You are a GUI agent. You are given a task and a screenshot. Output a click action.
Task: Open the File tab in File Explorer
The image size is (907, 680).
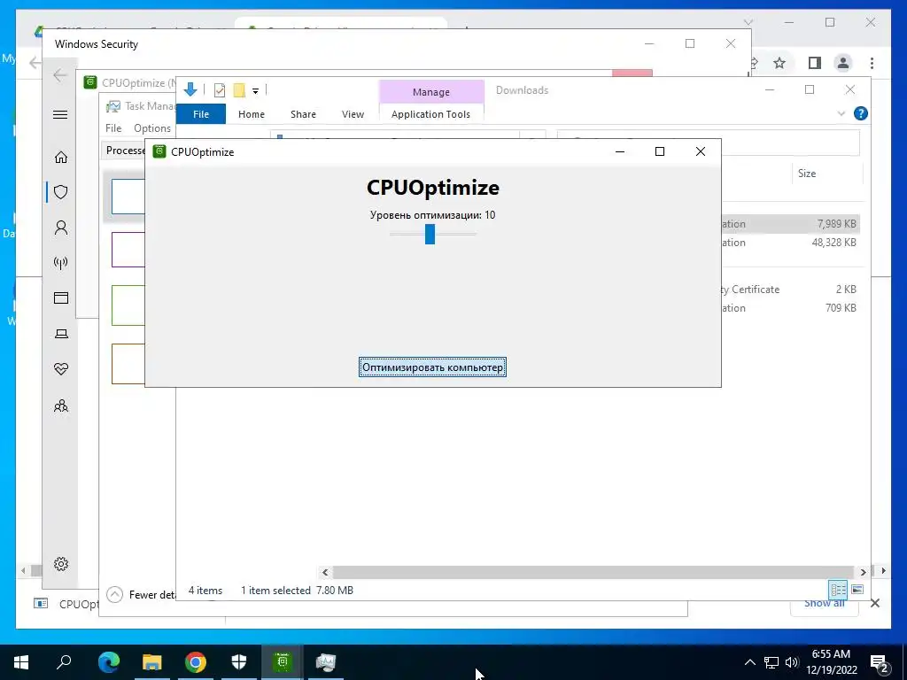click(201, 114)
